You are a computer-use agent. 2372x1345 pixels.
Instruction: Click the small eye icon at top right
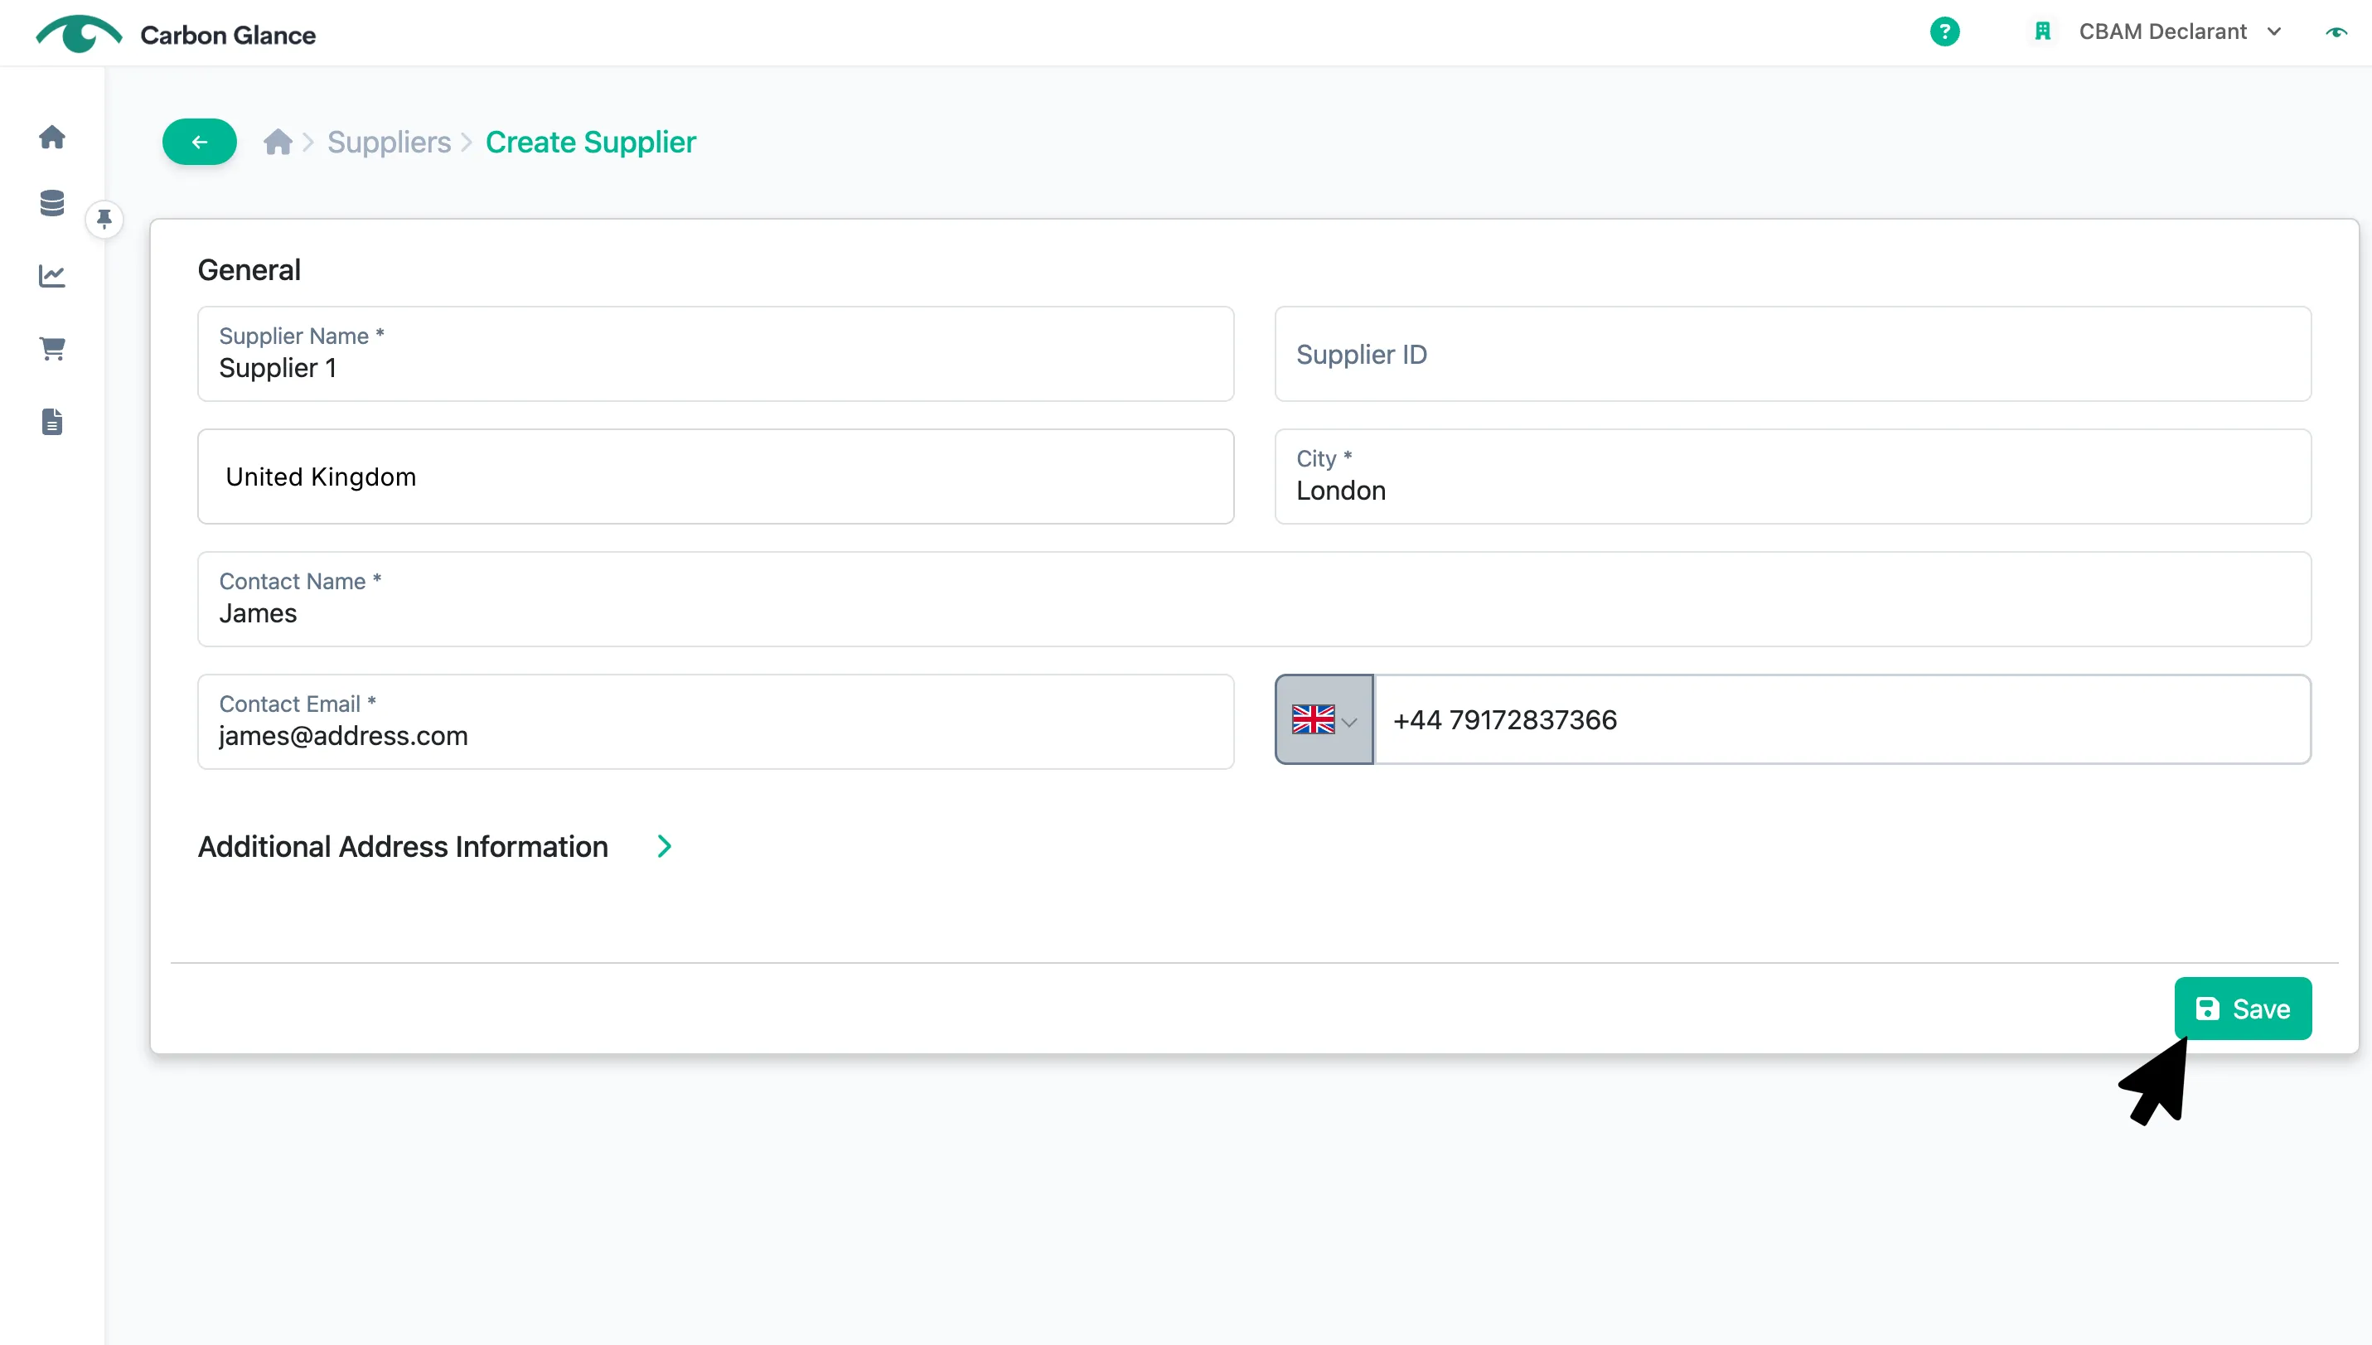click(x=2336, y=32)
